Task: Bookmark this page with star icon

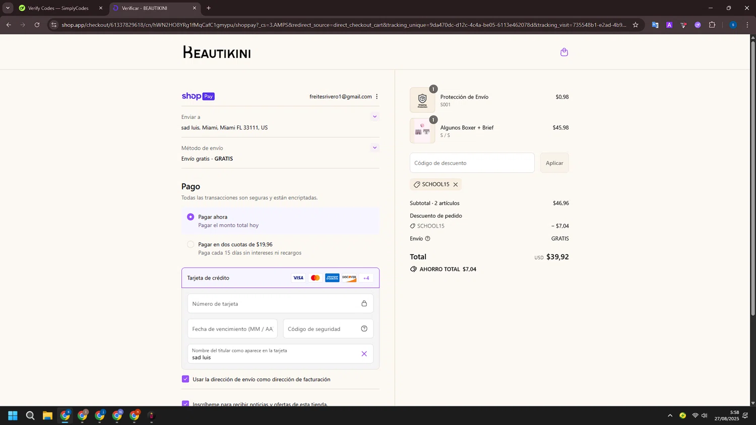Action: pyautogui.click(x=636, y=25)
